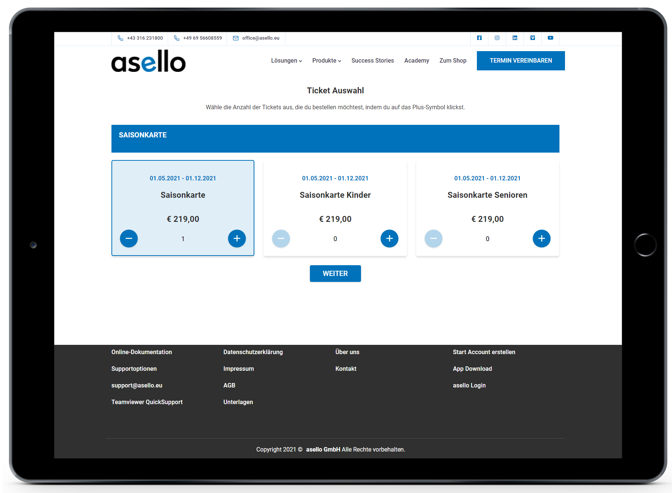Open the Instagram social icon

[497, 38]
